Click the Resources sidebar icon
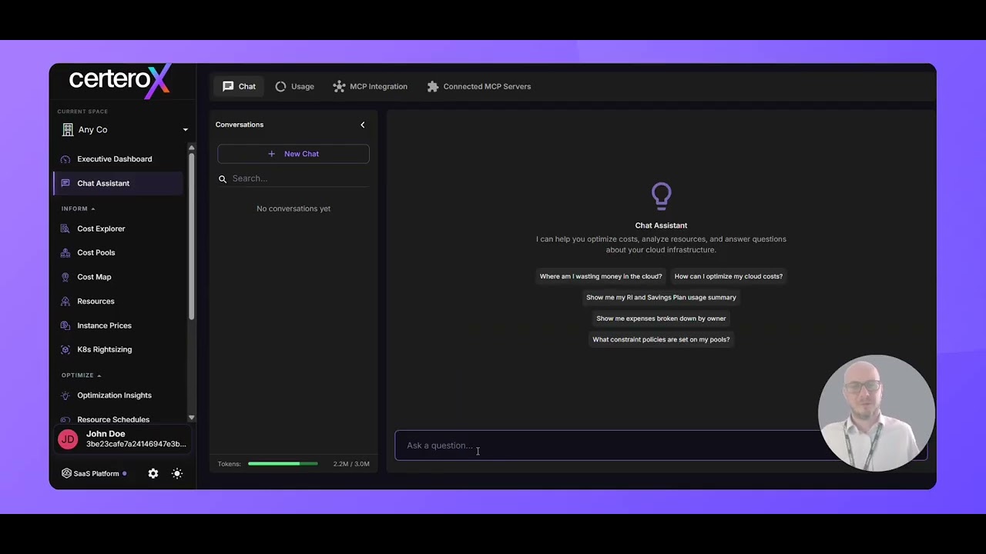This screenshot has height=554, width=986. (x=65, y=301)
